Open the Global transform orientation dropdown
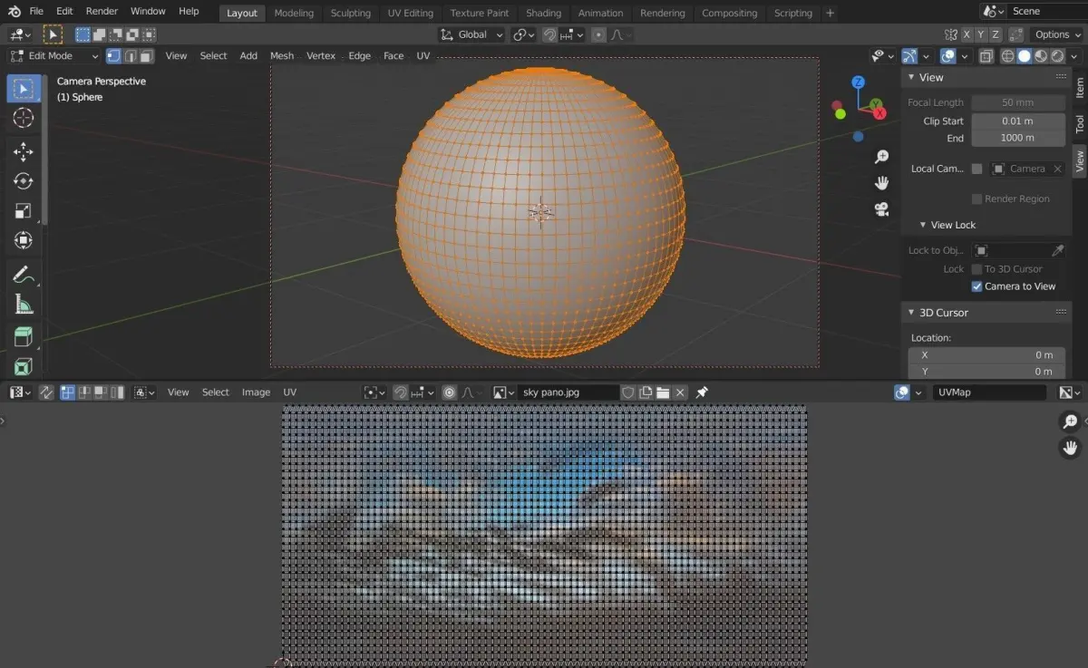The width and height of the screenshot is (1088, 668). click(471, 34)
